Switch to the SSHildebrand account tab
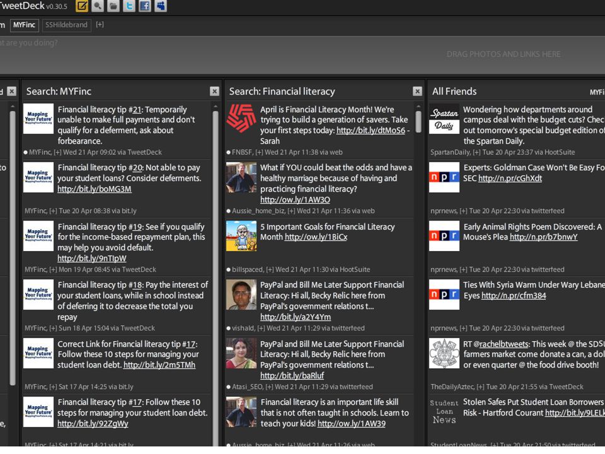The width and height of the screenshot is (605, 454). (x=66, y=25)
